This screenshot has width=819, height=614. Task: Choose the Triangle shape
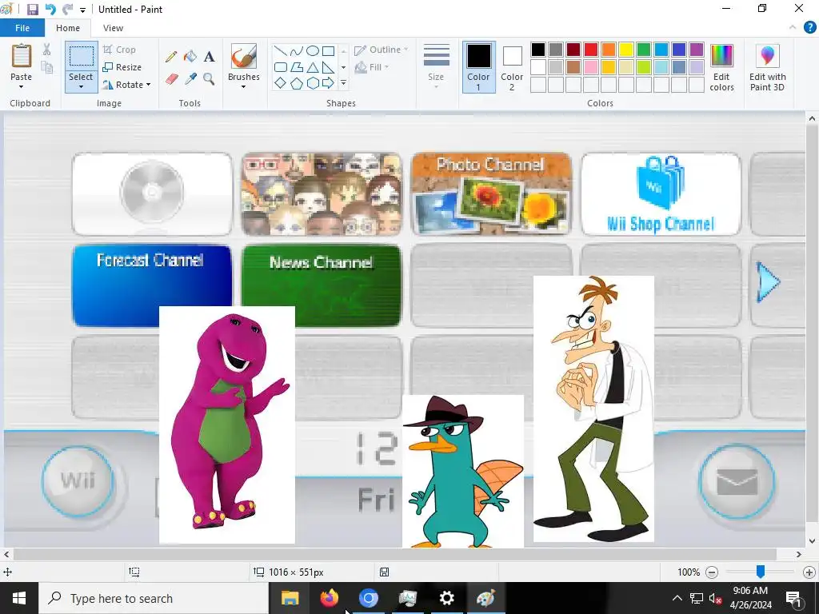[313, 67]
